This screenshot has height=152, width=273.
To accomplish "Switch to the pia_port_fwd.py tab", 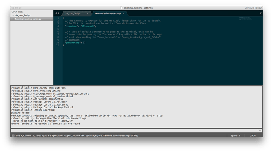I will tap(73, 13).
